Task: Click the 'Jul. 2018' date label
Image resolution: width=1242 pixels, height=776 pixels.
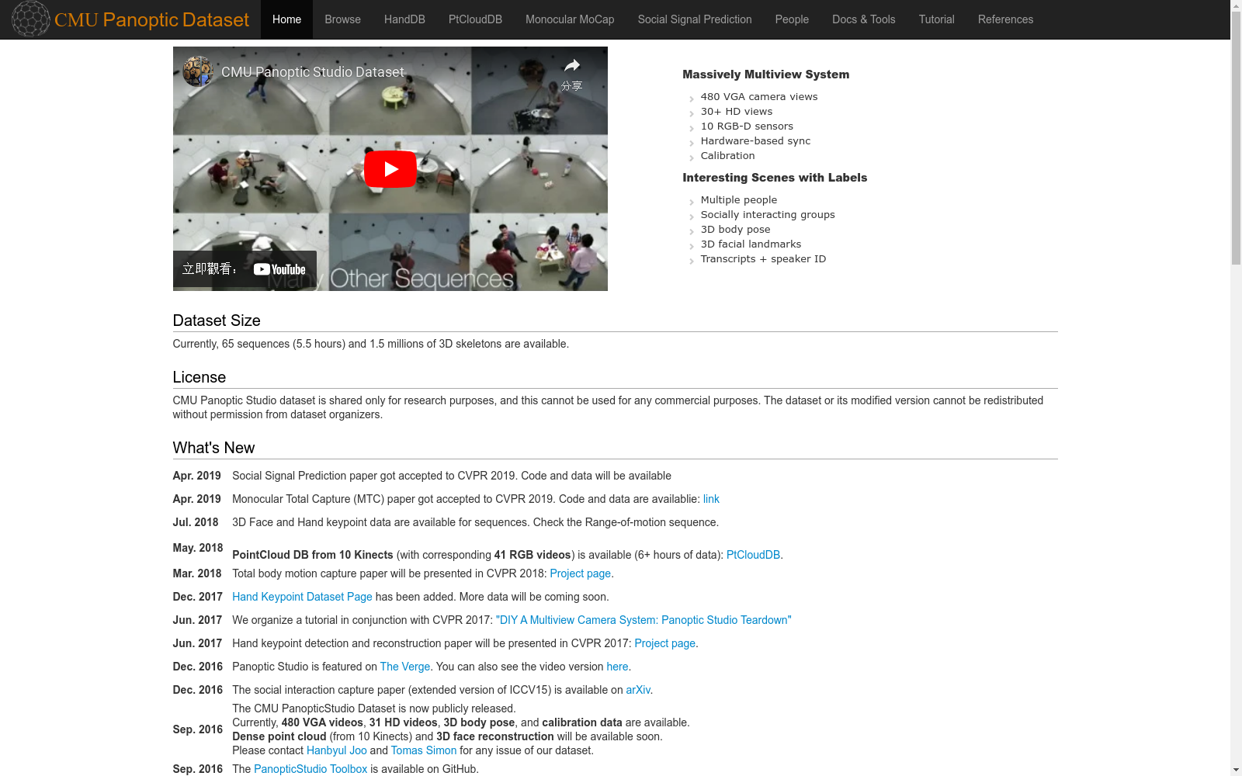Action: [x=196, y=522]
